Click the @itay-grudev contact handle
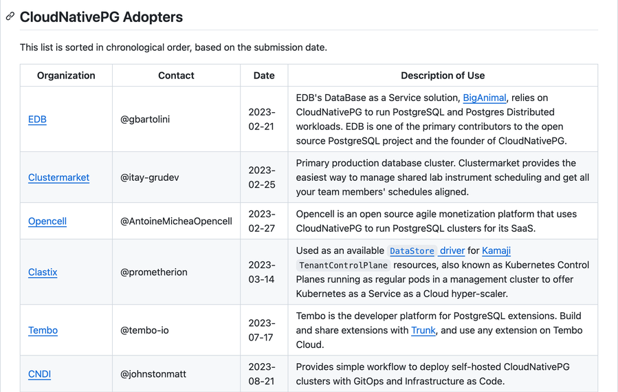Viewport: 618px width, 392px height. click(149, 177)
